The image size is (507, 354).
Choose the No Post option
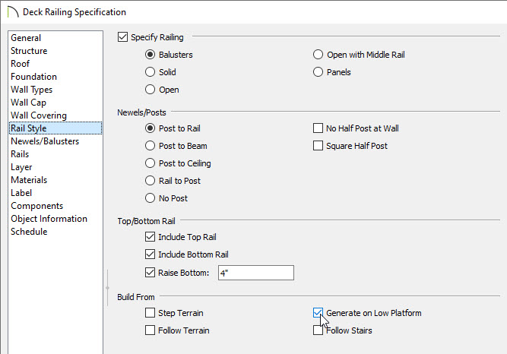[150, 198]
